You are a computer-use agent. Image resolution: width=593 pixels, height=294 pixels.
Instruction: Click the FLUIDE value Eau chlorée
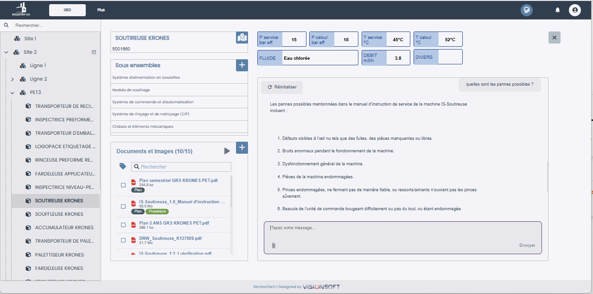tap(319, 58)
